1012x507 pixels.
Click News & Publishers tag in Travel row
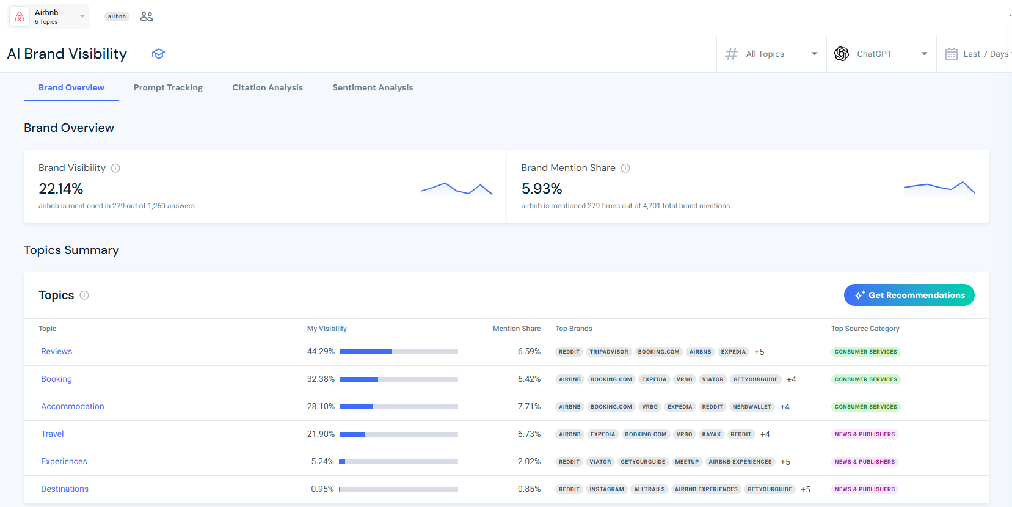tap(865, 434)
